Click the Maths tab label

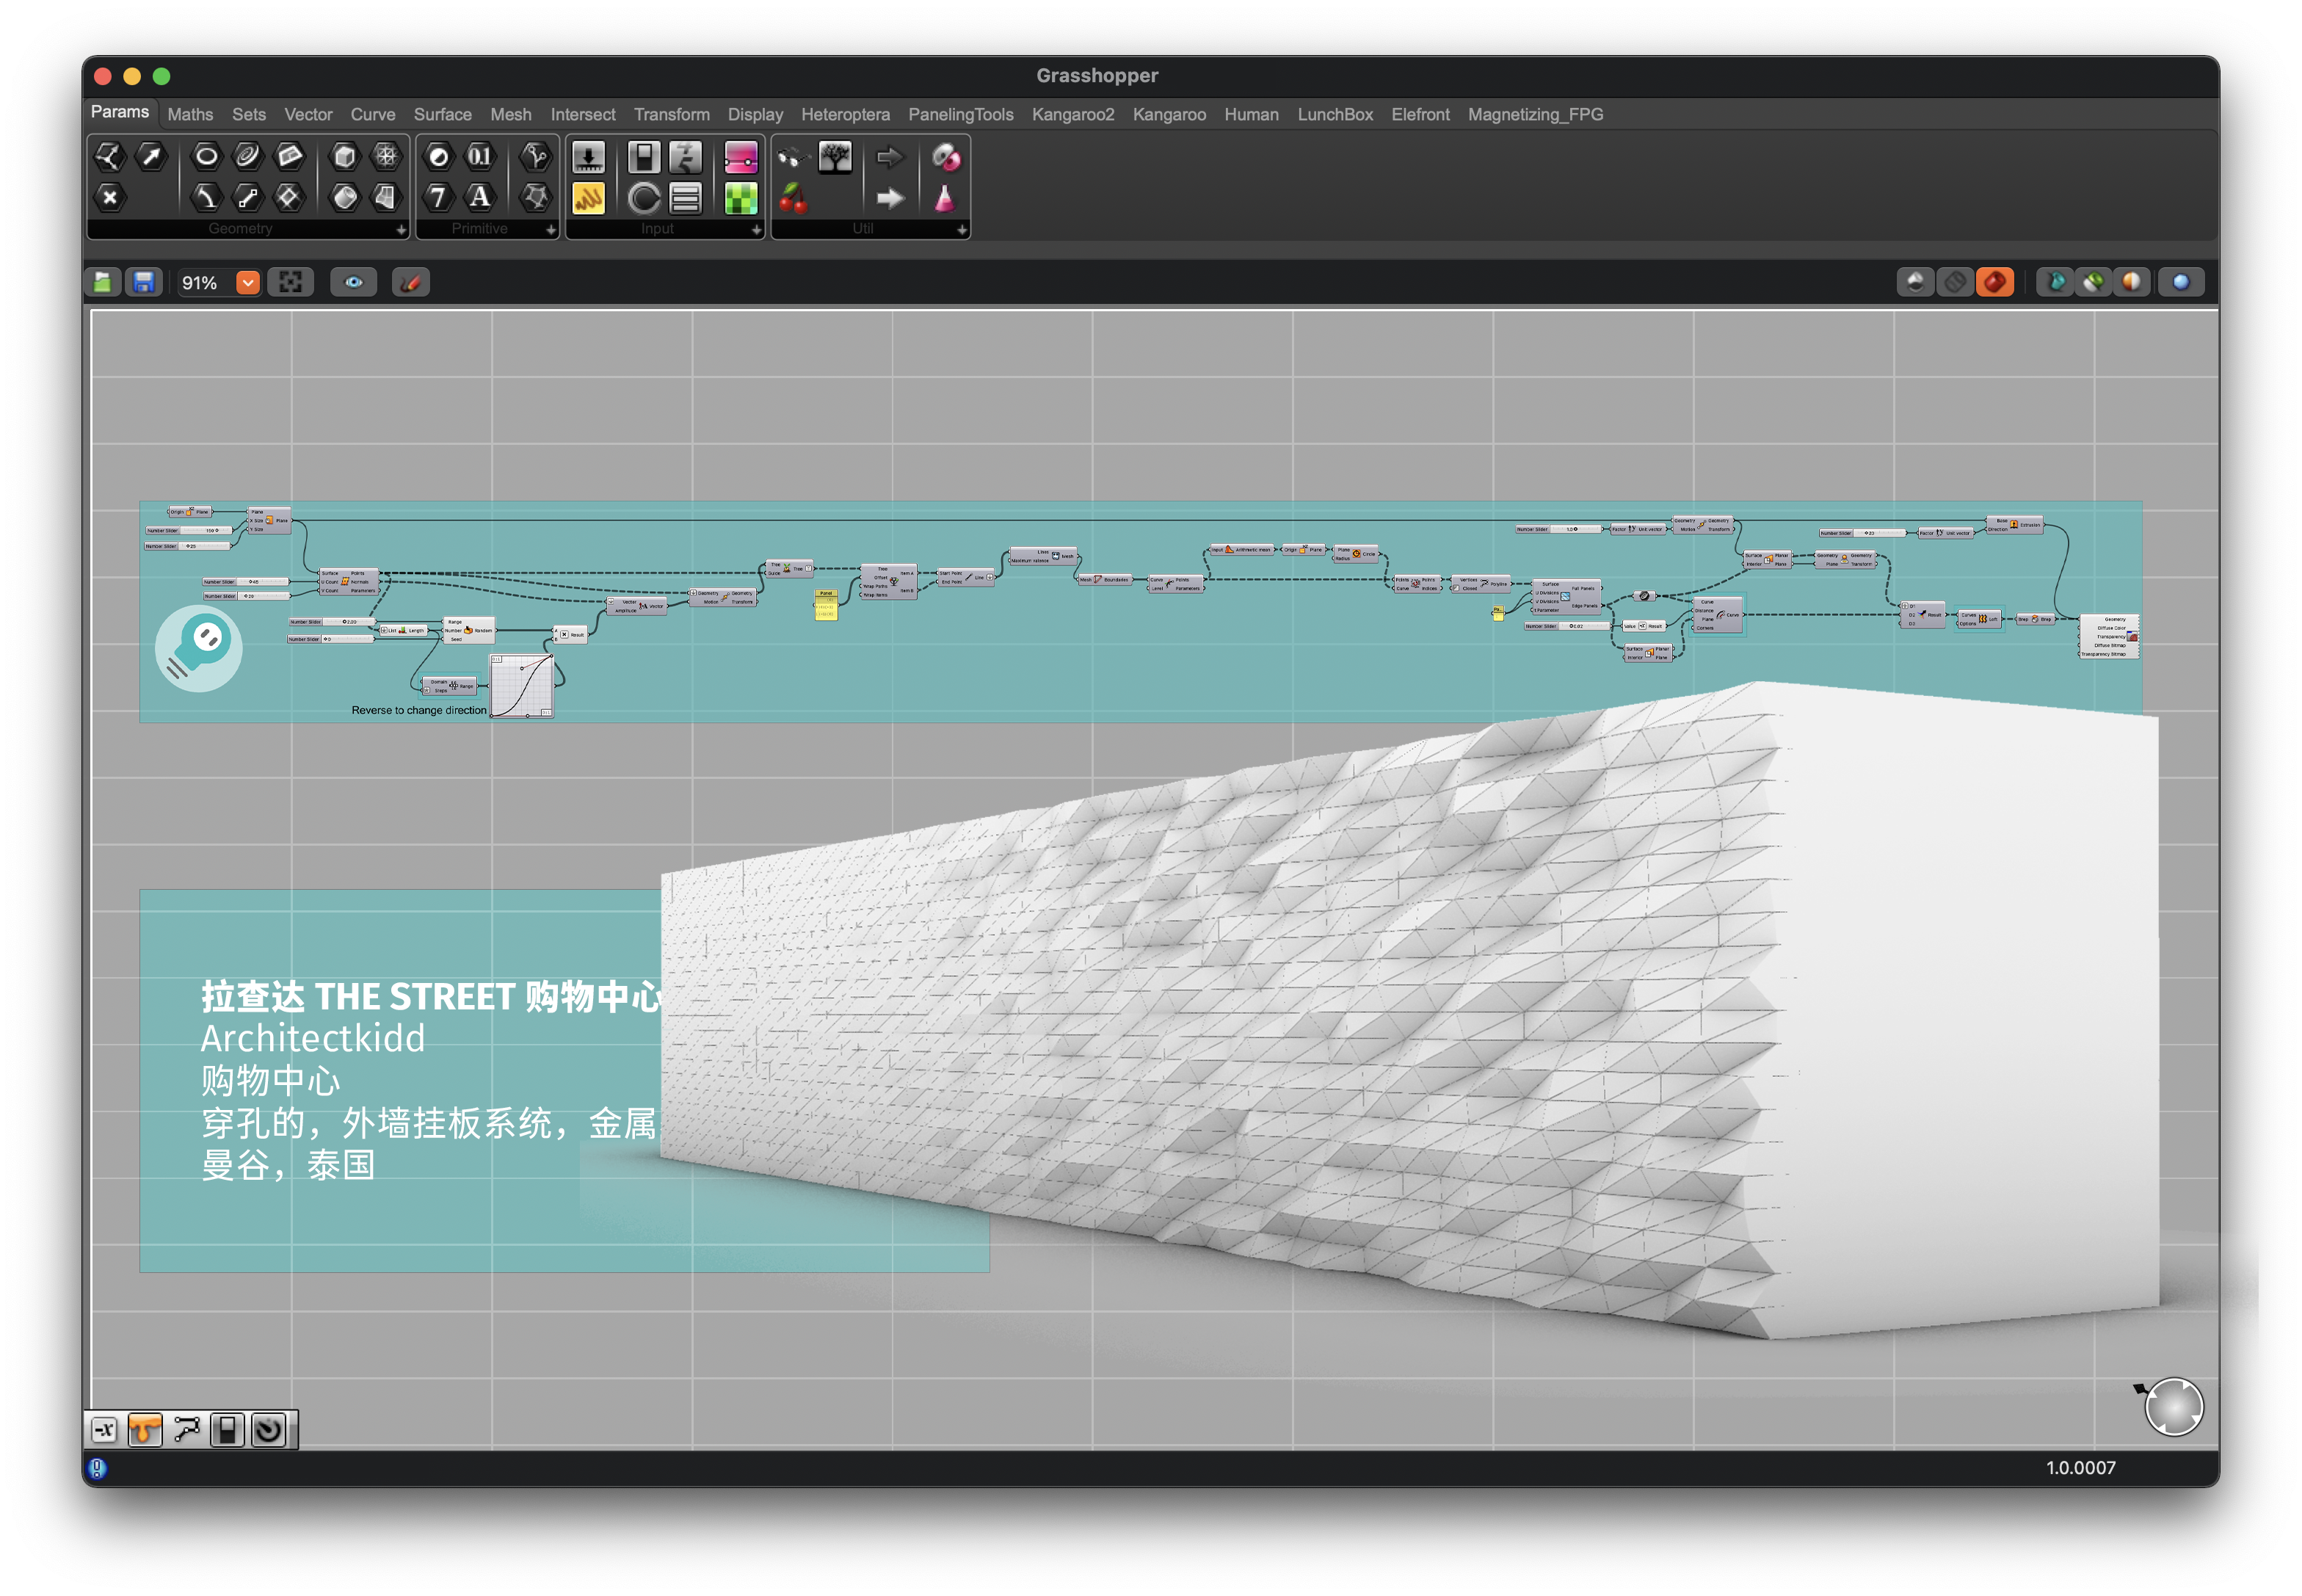190,115
